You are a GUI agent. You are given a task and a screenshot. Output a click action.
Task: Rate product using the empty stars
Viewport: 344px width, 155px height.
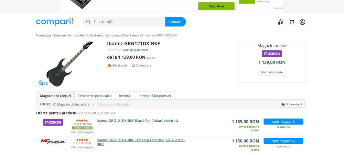[x=115, y=50]
